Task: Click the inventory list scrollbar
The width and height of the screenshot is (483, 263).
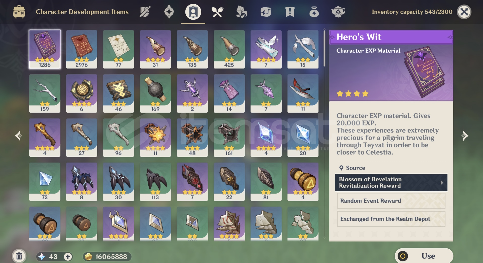Action: 324,48
